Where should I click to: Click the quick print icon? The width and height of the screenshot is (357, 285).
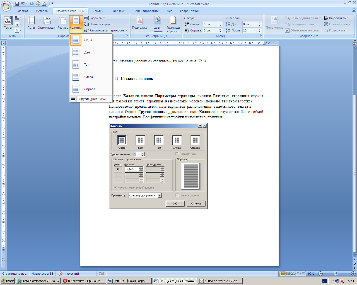(38, 4)
